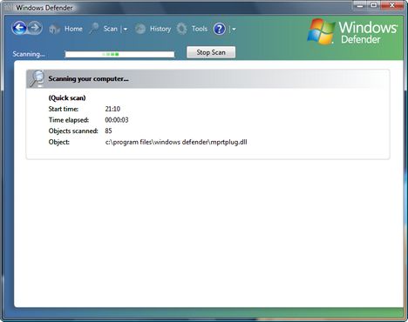
Task: Start a scan via Scan label
Action: click(x=111, y=29)
